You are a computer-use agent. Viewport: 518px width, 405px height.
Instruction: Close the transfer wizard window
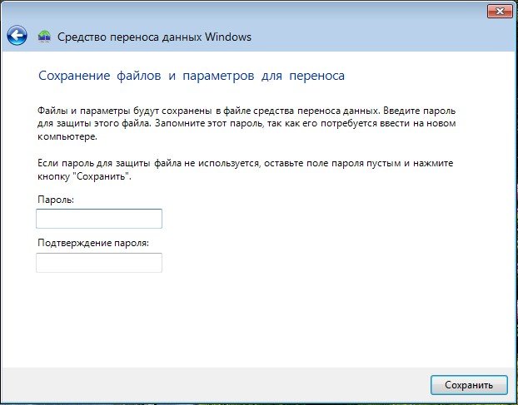coord(500,12)
